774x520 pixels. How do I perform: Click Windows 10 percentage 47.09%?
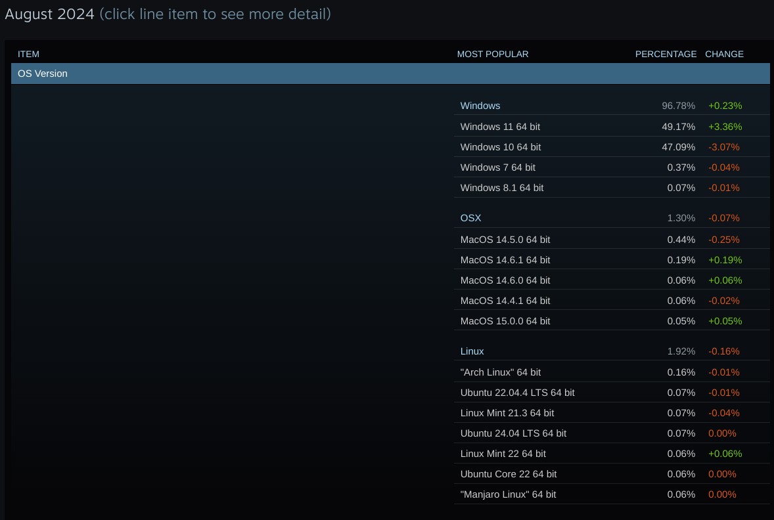(x=678, y=147)
